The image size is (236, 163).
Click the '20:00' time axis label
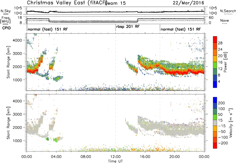(175, 157)
